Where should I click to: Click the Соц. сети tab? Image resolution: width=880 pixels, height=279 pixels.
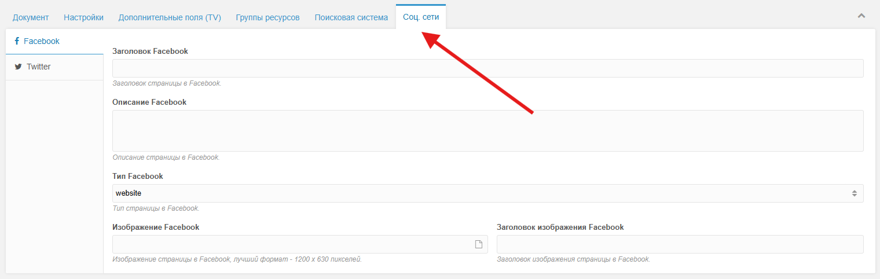(421, 17)
